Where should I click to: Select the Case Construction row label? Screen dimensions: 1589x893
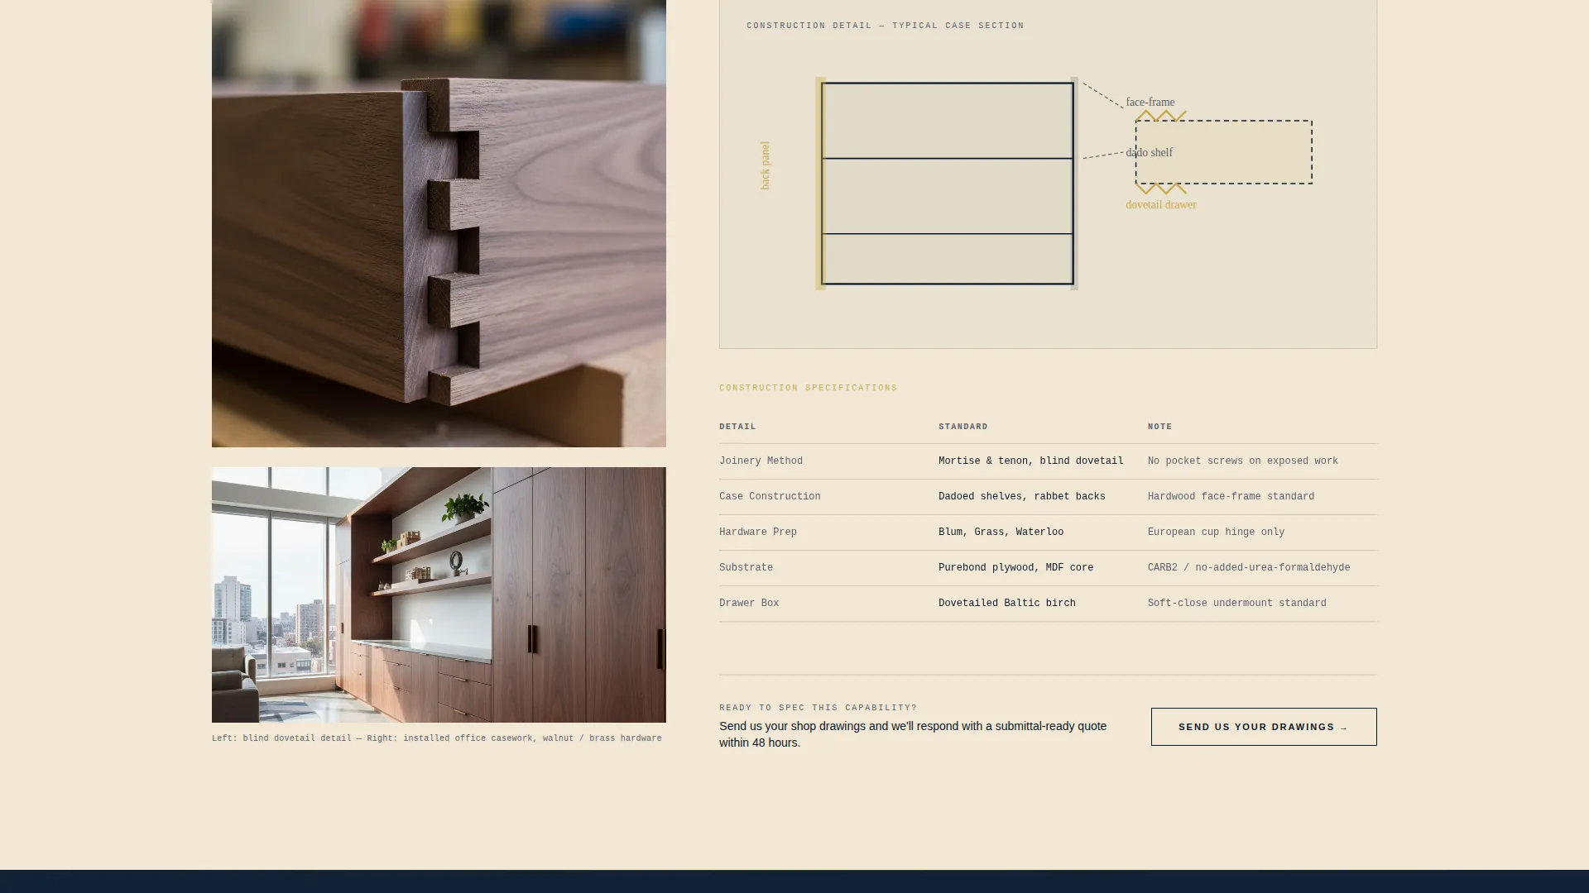click(770, 497)
